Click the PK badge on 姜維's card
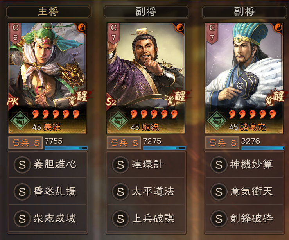This screenshot has height=240, width=289. coord(13,101)
